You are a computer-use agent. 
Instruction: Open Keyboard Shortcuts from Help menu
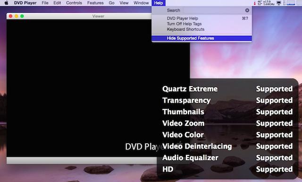[201, 29]
